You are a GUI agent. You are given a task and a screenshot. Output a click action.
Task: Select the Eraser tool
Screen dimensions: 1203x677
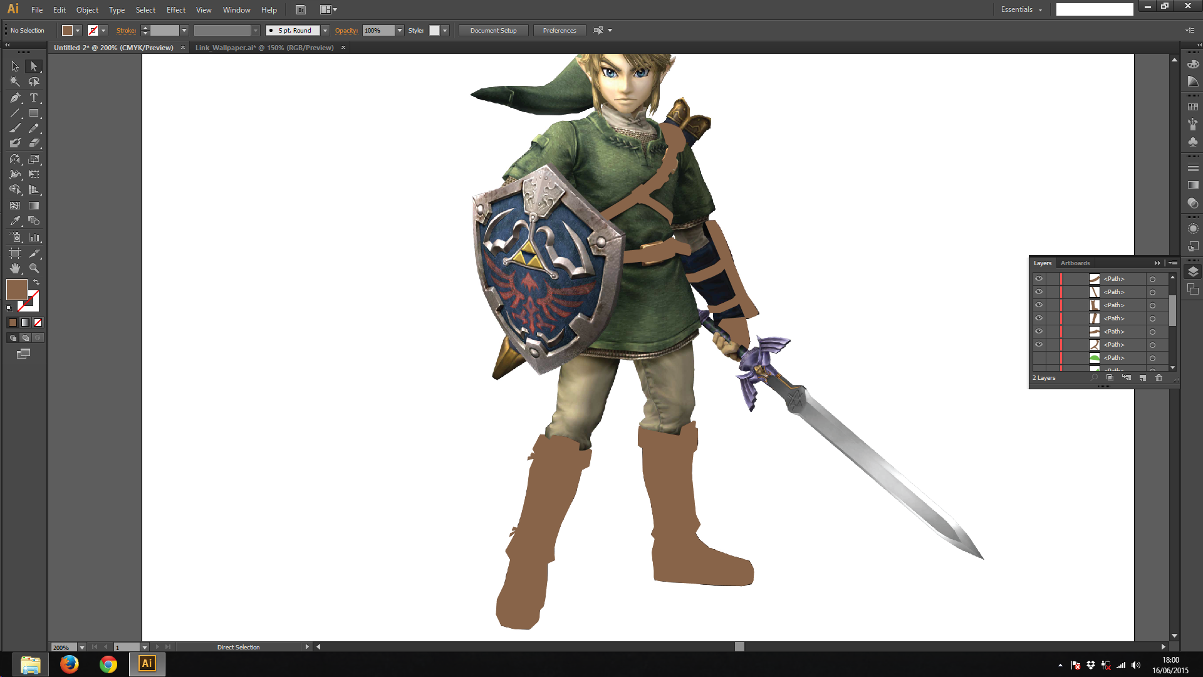(34, 143)
